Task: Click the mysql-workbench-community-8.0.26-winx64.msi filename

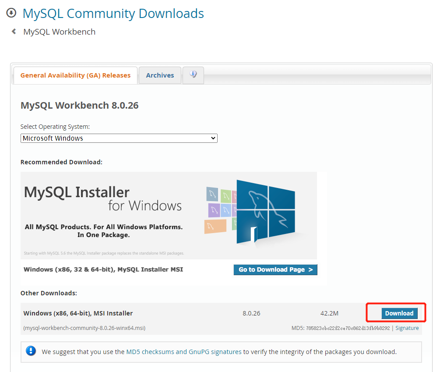Action: (x=84, y=328)
